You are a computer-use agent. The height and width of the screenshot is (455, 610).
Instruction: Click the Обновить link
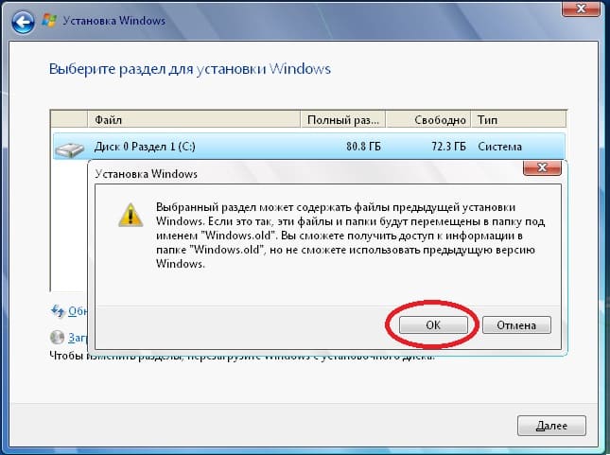point(76,310)
